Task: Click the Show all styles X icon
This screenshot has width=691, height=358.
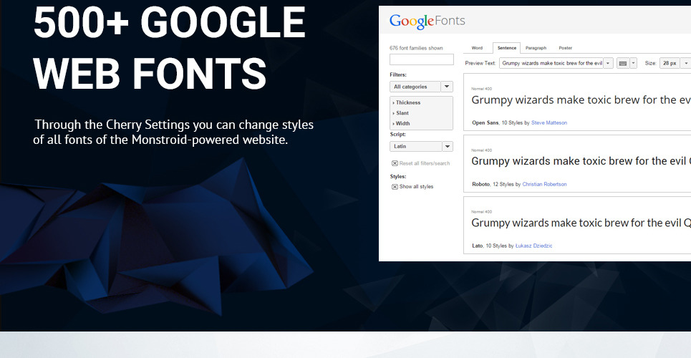Action: 395,187
